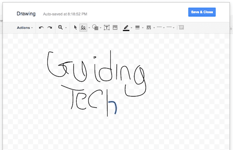233x150 pixels.
Task: Click the Zoom magnifier tool
Action: pos(60,28)
